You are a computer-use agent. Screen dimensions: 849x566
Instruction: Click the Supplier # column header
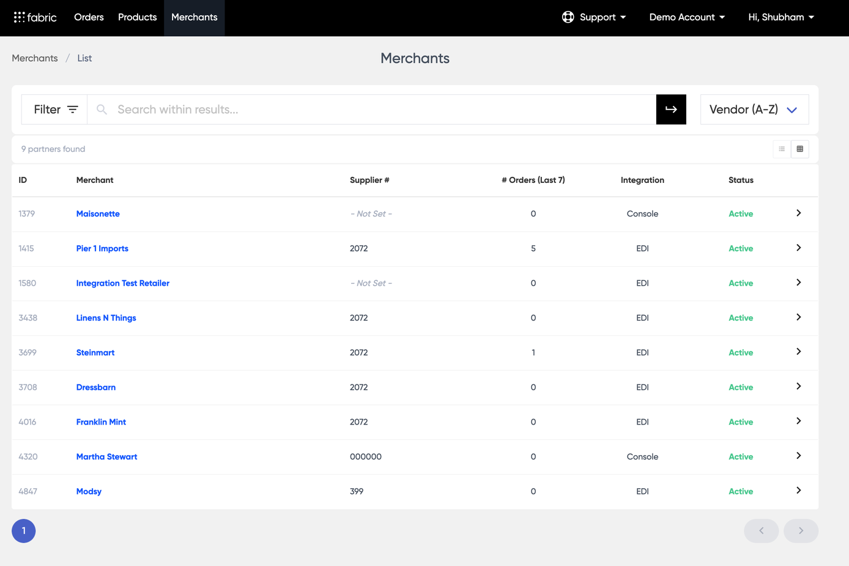coord(369,180)
